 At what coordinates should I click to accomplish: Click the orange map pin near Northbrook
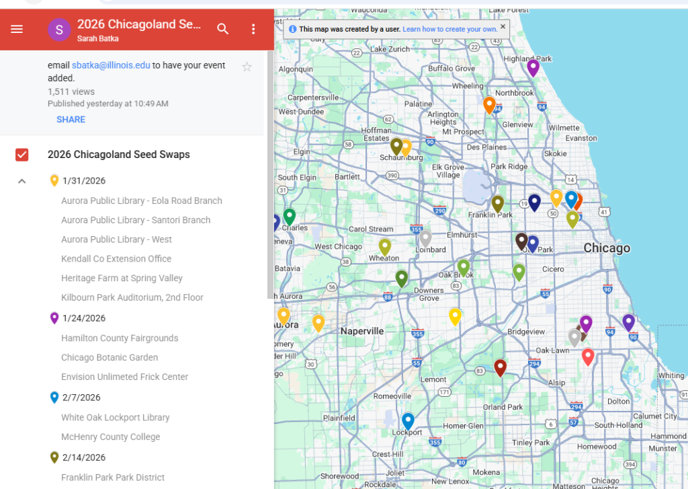pos(489,104)
